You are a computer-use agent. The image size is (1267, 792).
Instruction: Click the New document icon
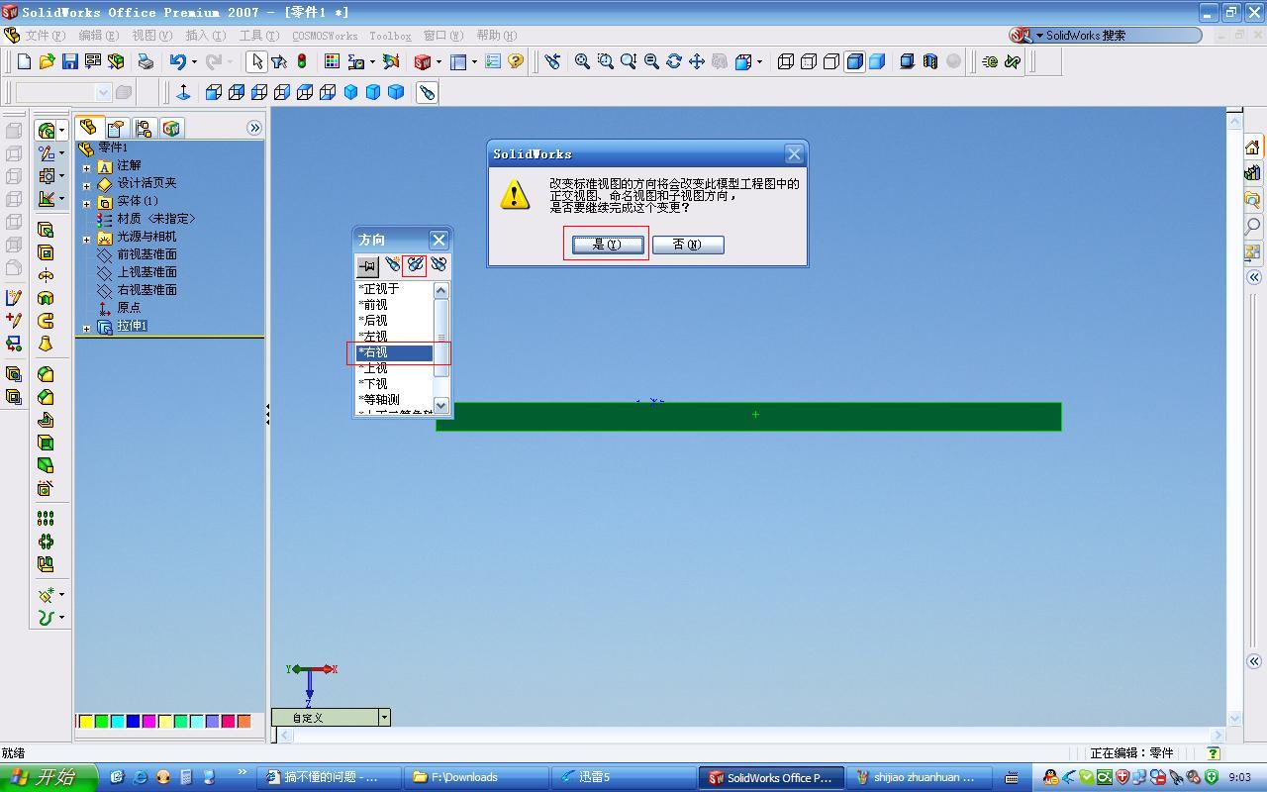coord(25,61)
